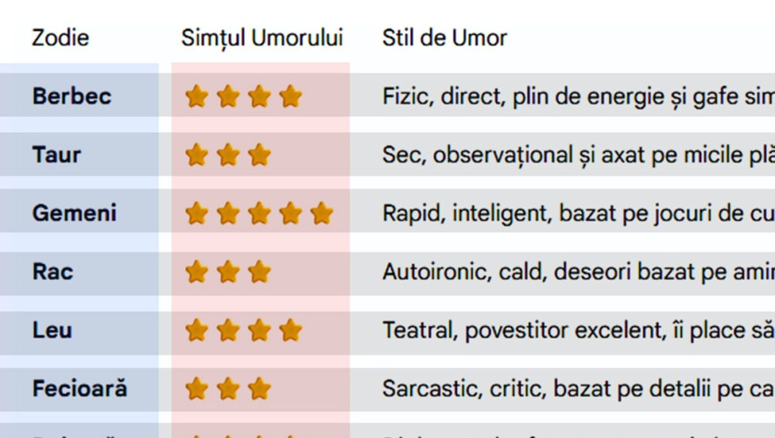Click the Zodie column header
Viewport: 775px width, 438px height.
tap(60, 38)
